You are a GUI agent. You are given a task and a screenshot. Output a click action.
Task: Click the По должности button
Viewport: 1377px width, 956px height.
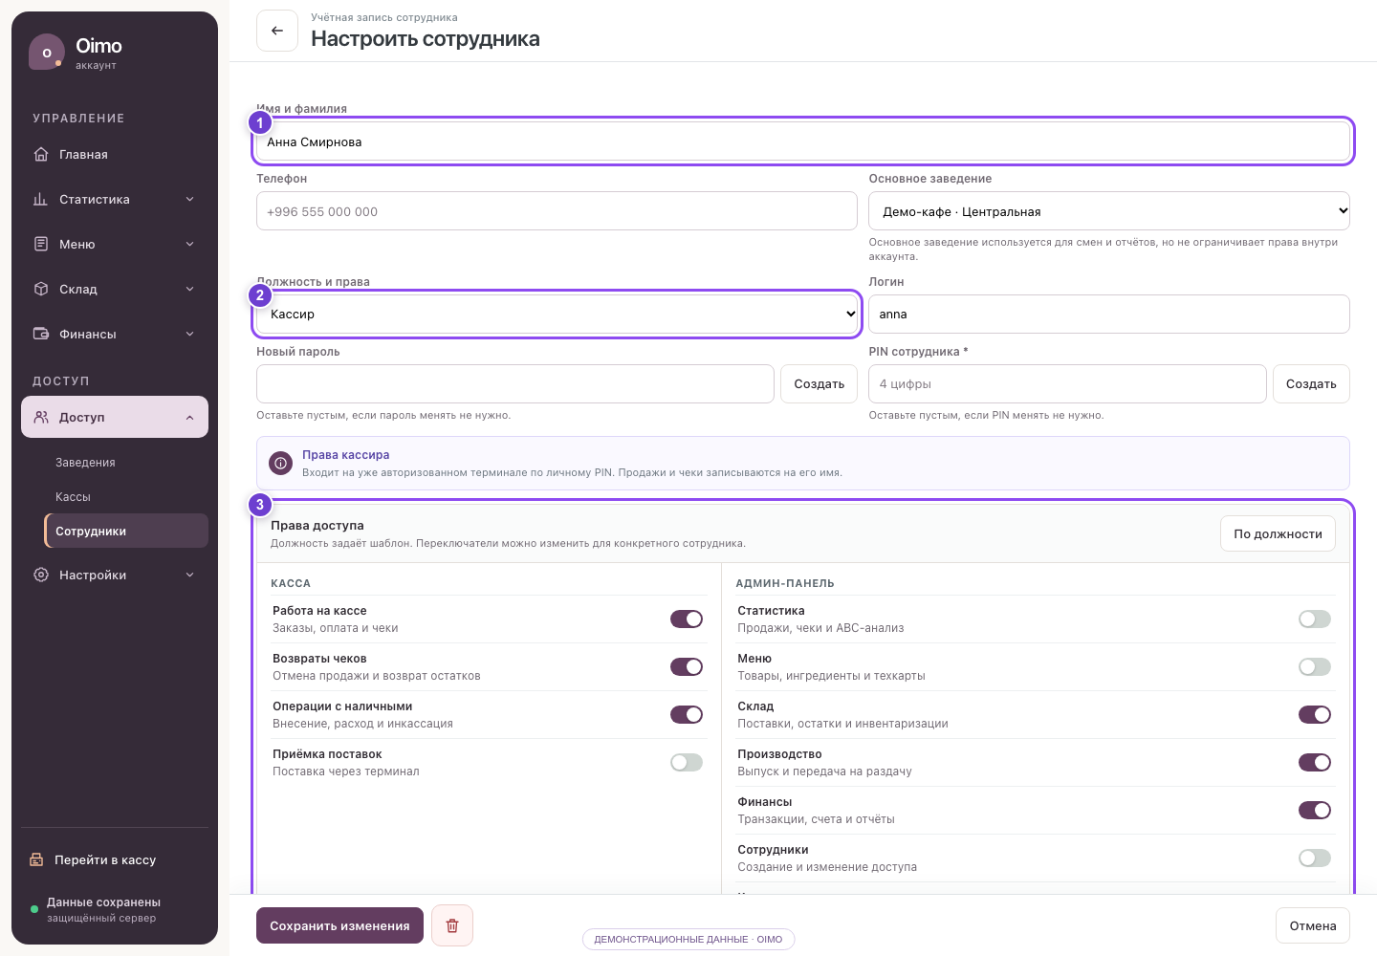tap(1278, 533)
